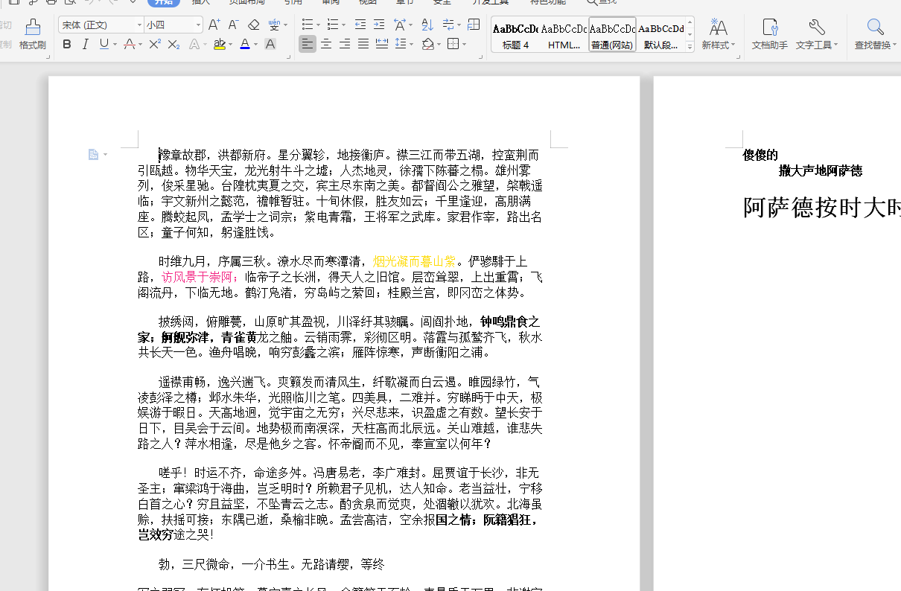The width and height of the screenshot is (901, 591).
Task: Expand numbering style dropdown arrow
Action: (343, 25)
